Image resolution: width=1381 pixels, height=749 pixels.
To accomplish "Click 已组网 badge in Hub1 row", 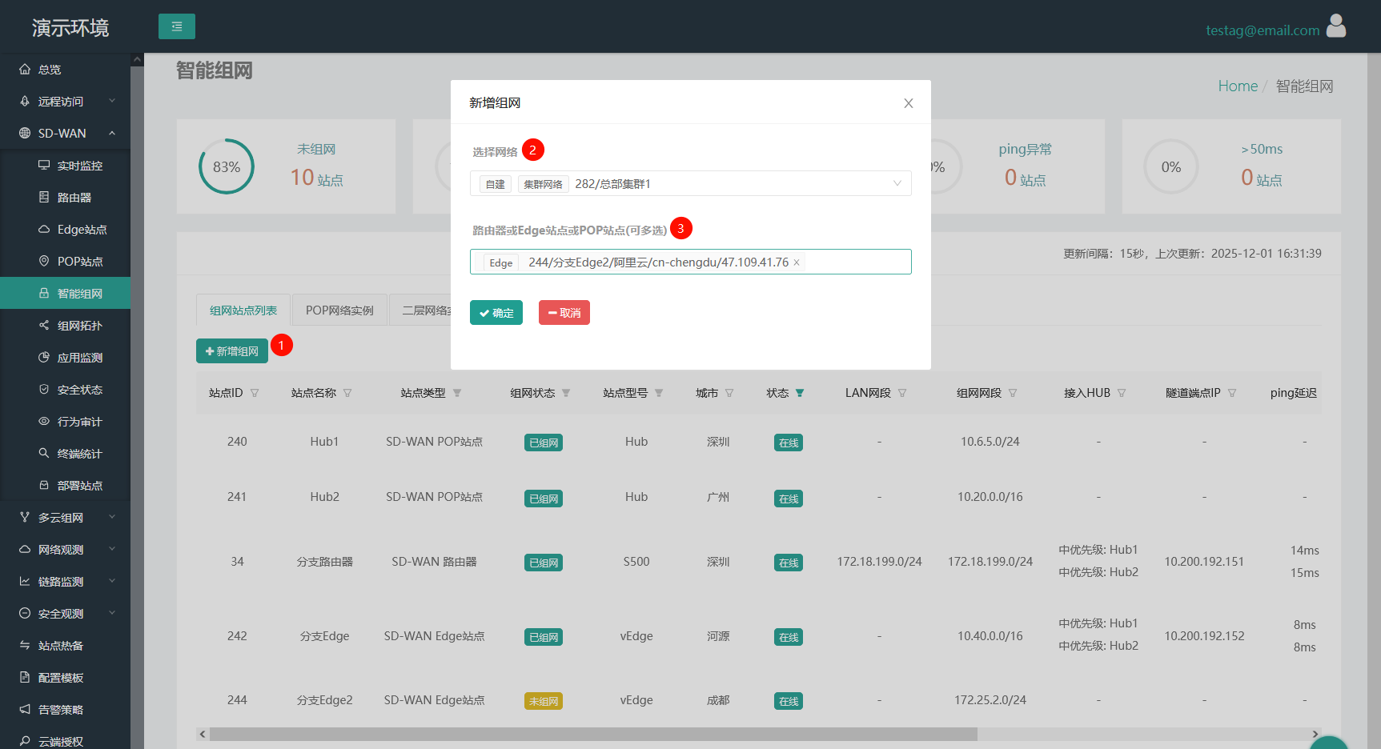I will tap(544, 443).
